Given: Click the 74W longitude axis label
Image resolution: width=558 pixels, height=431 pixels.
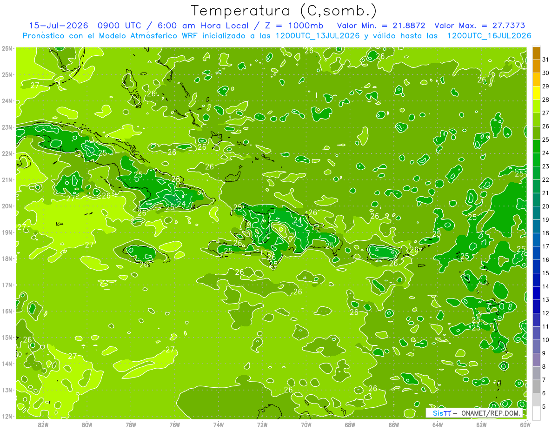Looking at the screenshot, I should 219,424.
